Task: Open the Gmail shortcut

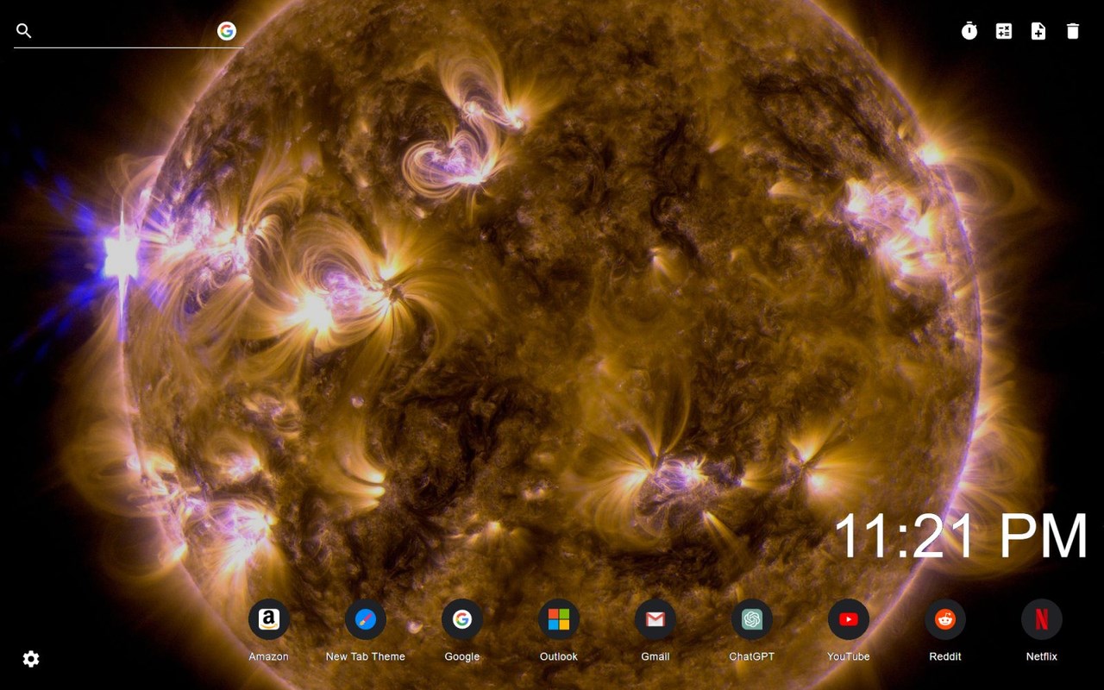Action: (x=655, y=619)
